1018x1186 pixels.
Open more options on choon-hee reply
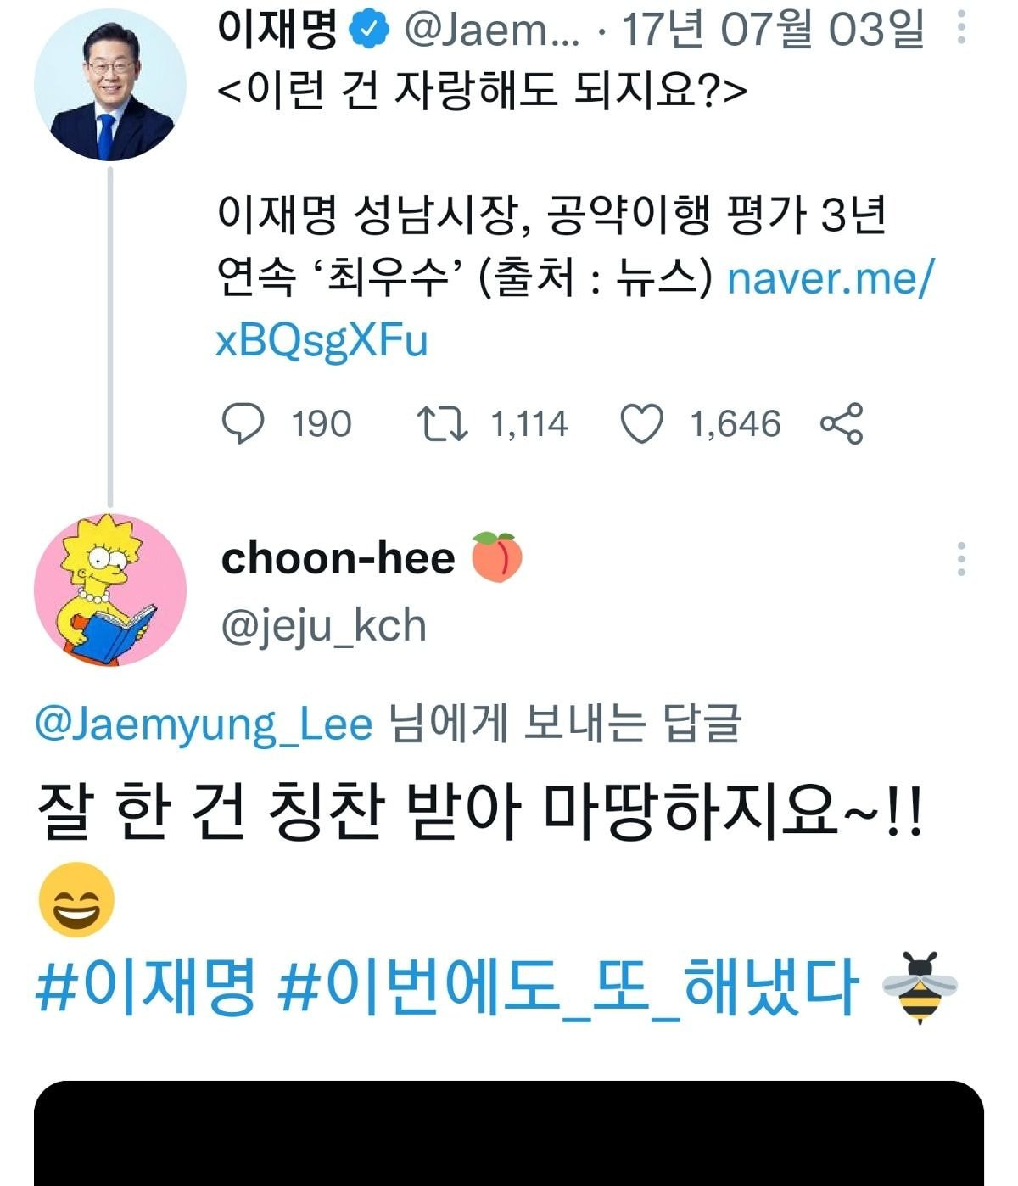960,559
